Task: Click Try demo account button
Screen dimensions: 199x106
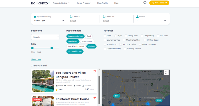Action: point(159,3)
